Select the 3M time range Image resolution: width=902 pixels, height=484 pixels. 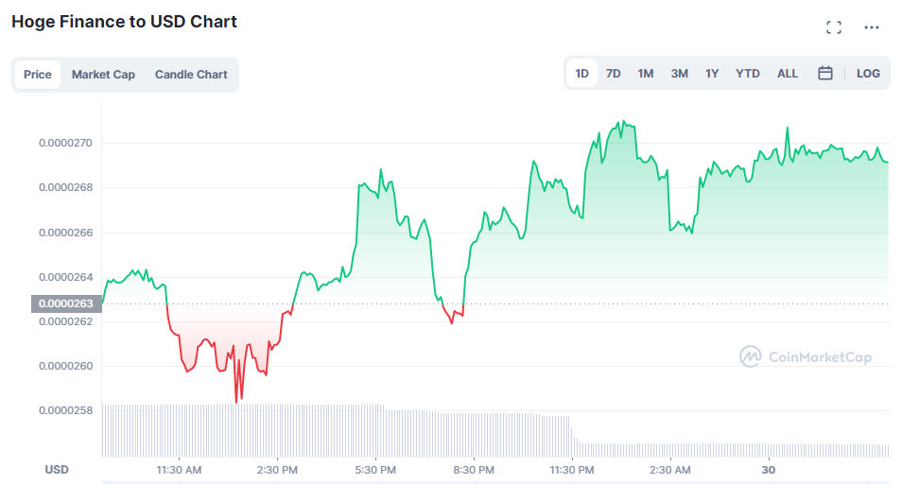coord(680,74)
